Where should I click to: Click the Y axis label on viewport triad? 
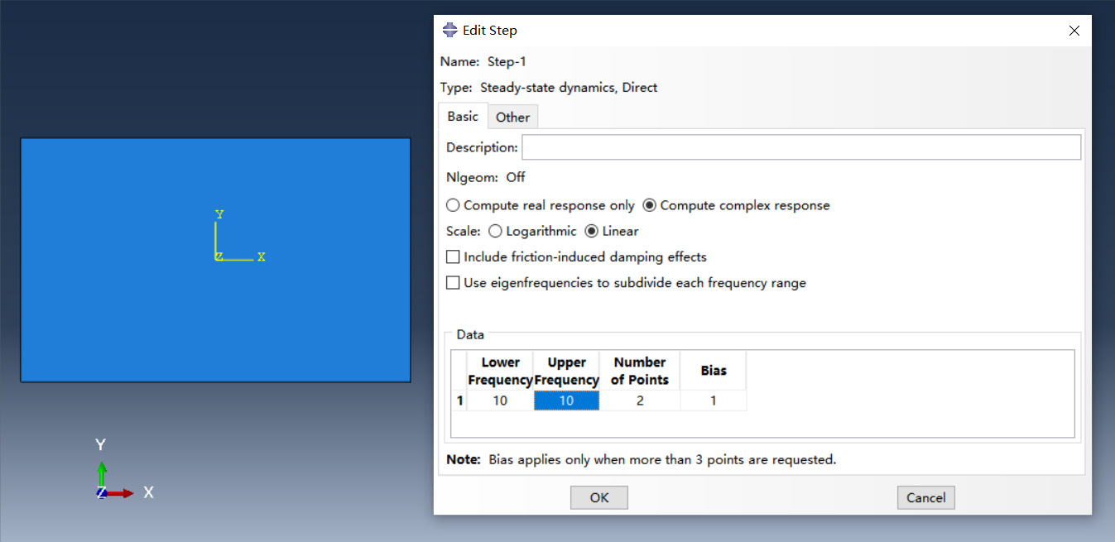click(219, 213)
